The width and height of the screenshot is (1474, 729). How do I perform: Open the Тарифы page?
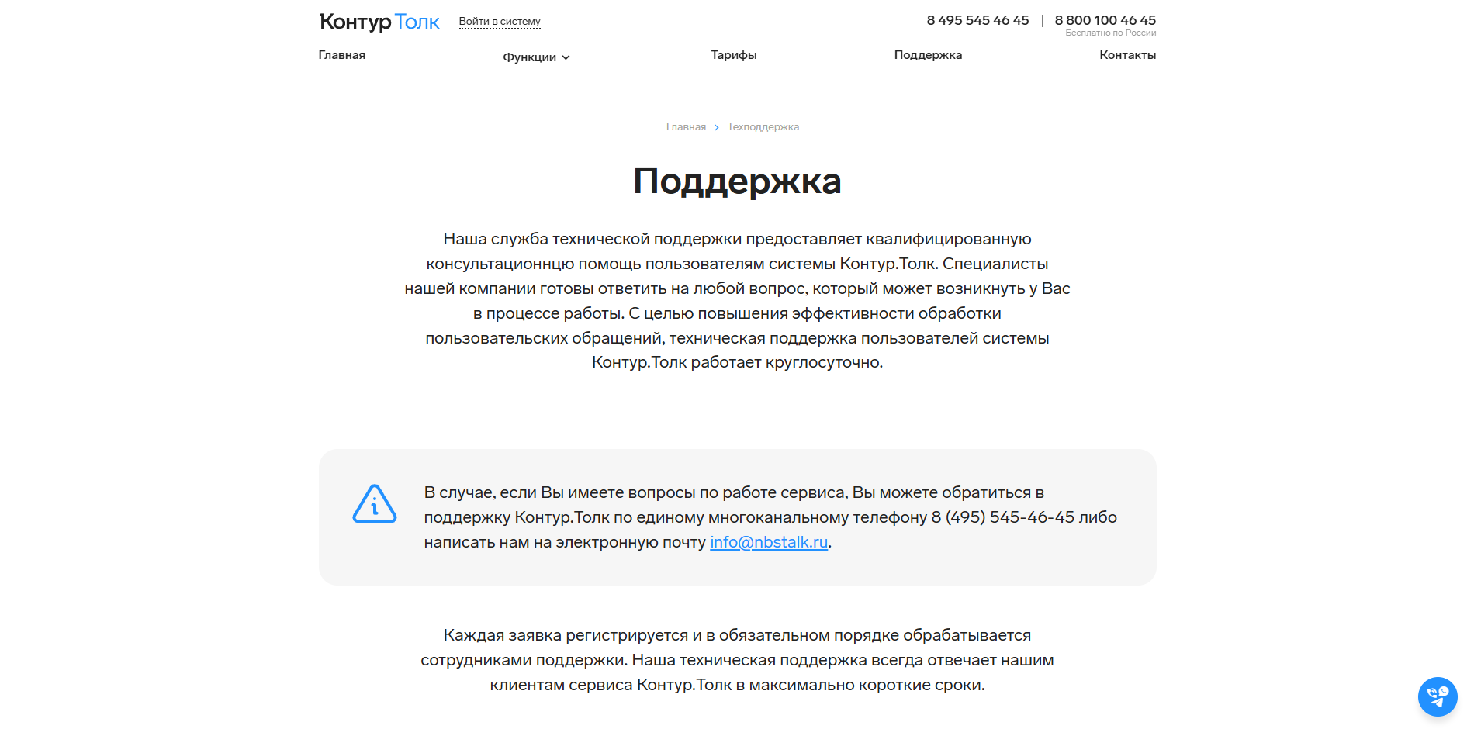point(734,55)
